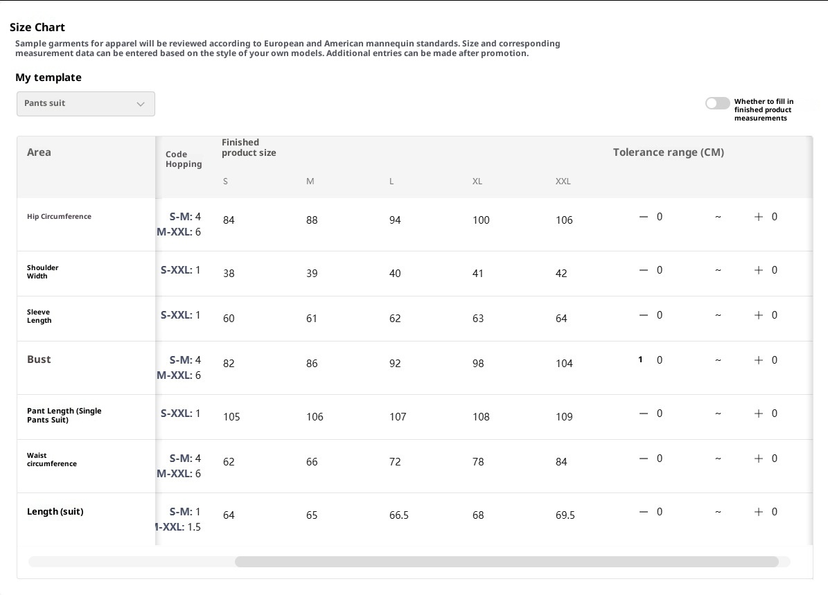Screen dimensions: 828x595
Task: Click the plus icon in Hip Circumference row
Action: pos(758,217)
